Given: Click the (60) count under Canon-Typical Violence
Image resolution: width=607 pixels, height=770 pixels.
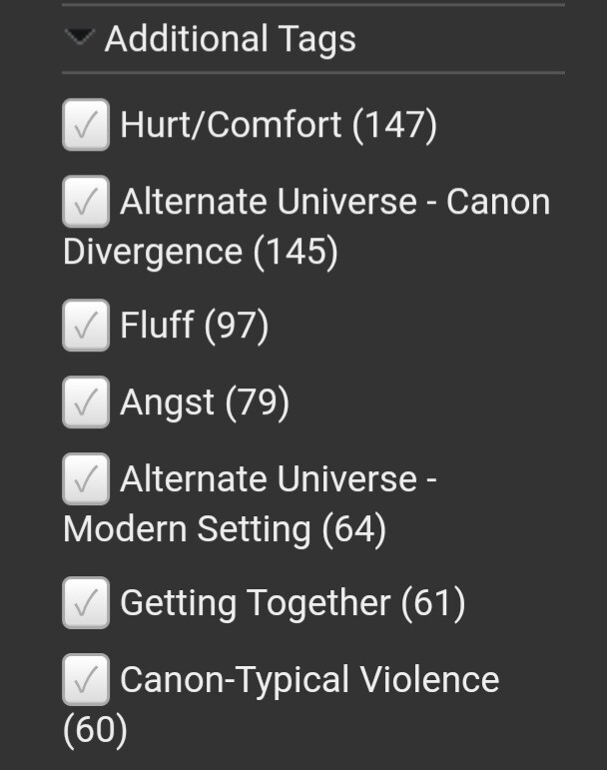Looking at the screenshot, I should click(95, 731).
